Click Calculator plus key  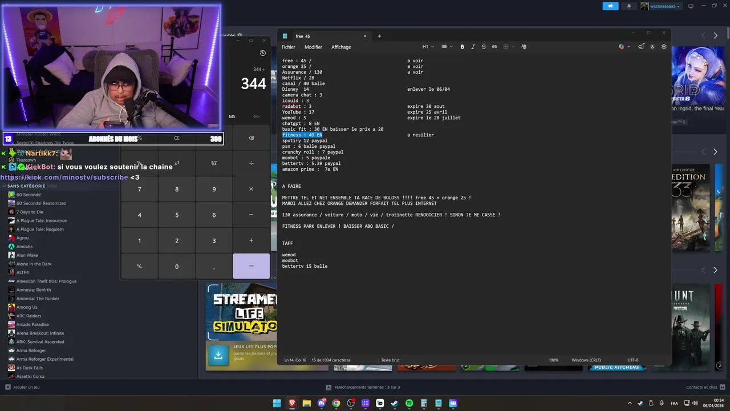[251, 240]
